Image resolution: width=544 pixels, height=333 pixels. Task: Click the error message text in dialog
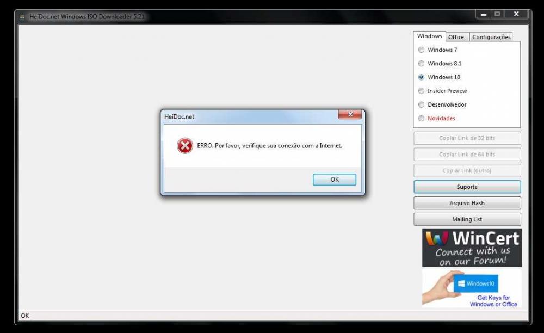tap(270, 146)
